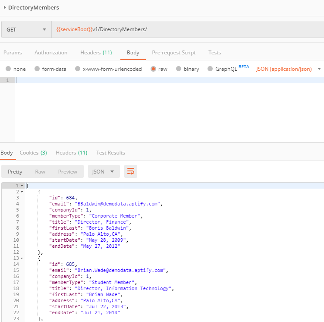Open the Params tab

tap(13, 53)
